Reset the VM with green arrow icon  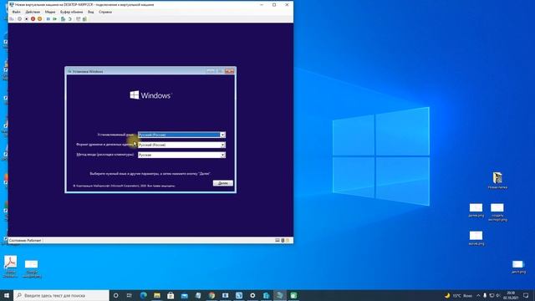(55, 19)
